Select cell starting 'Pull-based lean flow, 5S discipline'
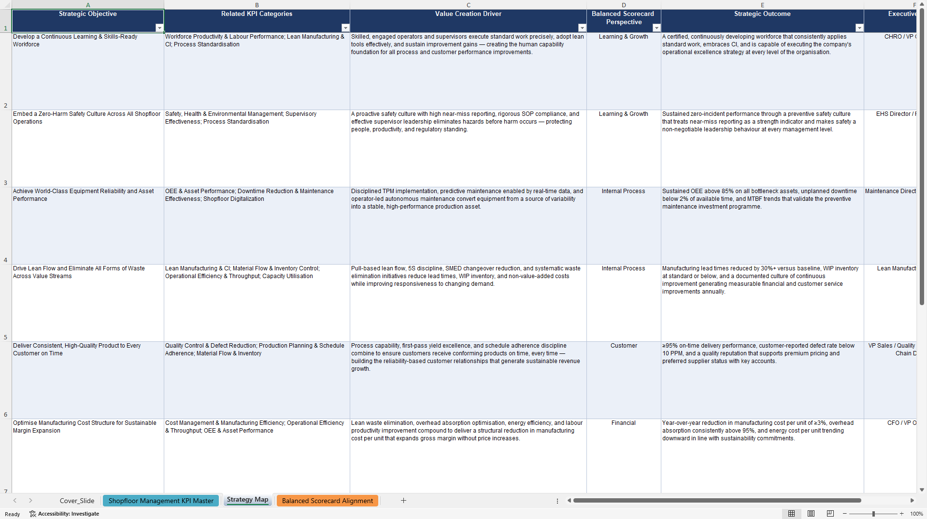The image size is (927, 519). point(468,303)
